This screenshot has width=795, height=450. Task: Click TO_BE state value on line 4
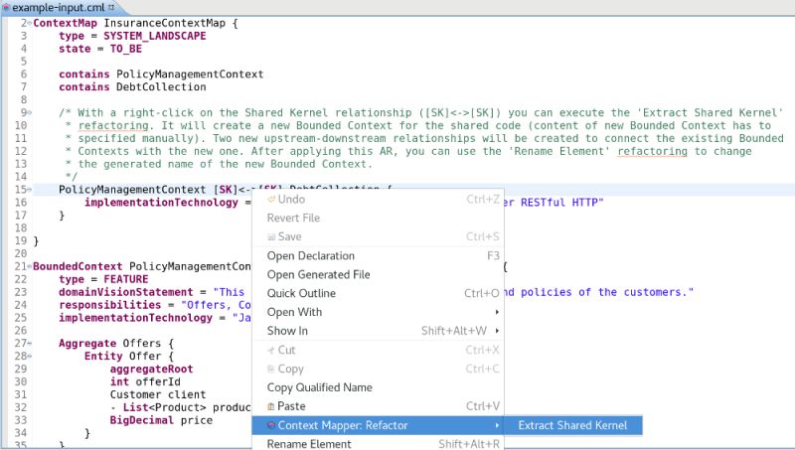(126, 49)
